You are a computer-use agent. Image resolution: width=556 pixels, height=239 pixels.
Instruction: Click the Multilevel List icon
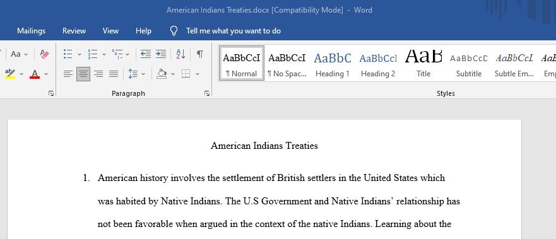pyautogui.click(x=117, y=54)
